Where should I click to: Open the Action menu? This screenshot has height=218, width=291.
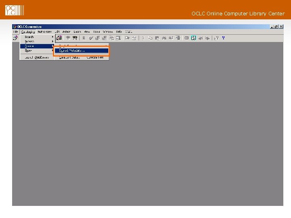66,32
